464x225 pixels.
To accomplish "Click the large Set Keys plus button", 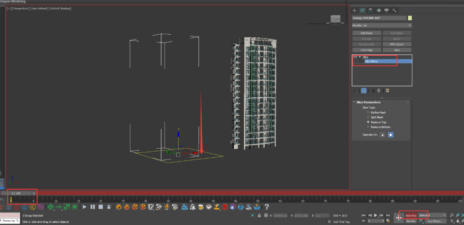I will tap(399, 218).
